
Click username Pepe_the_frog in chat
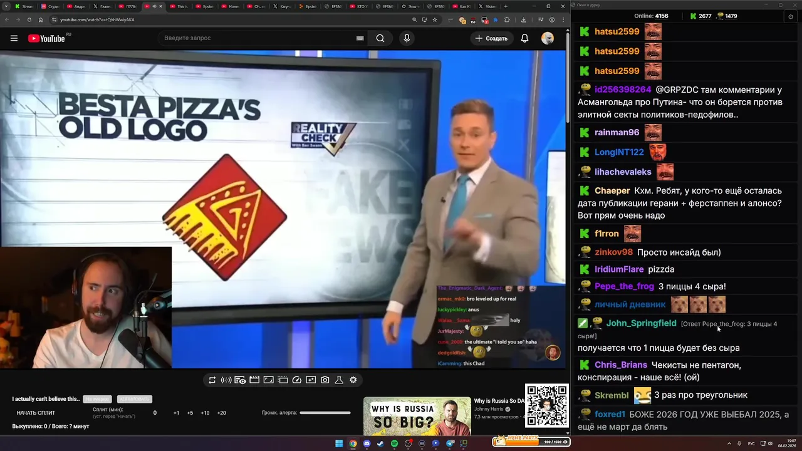[x=624, y=286]
